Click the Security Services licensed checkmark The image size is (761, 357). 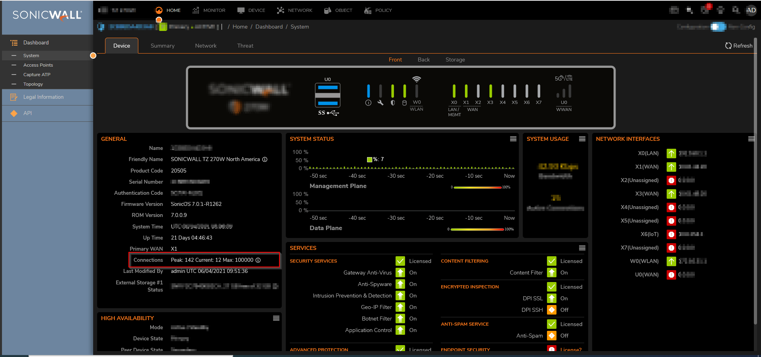pyautogui.click(x=400, y=261)
